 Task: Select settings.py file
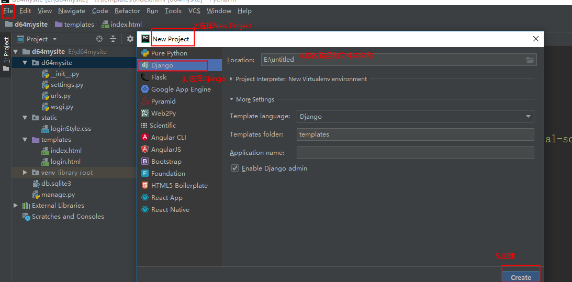(x=62, y=85)
